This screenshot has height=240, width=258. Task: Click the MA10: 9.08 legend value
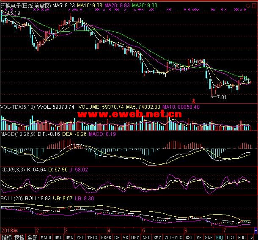coord(90,6)
